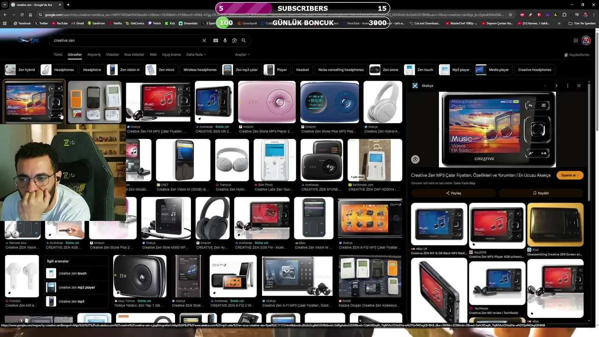Open blue Zen Stone Plus thumbnail
The width and height of the screenshot is (599, 337).
click(x=329, y=102)
